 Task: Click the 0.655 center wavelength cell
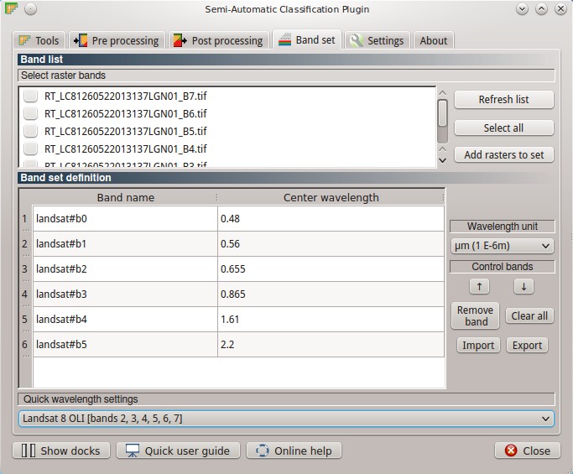tap(331, 269)
